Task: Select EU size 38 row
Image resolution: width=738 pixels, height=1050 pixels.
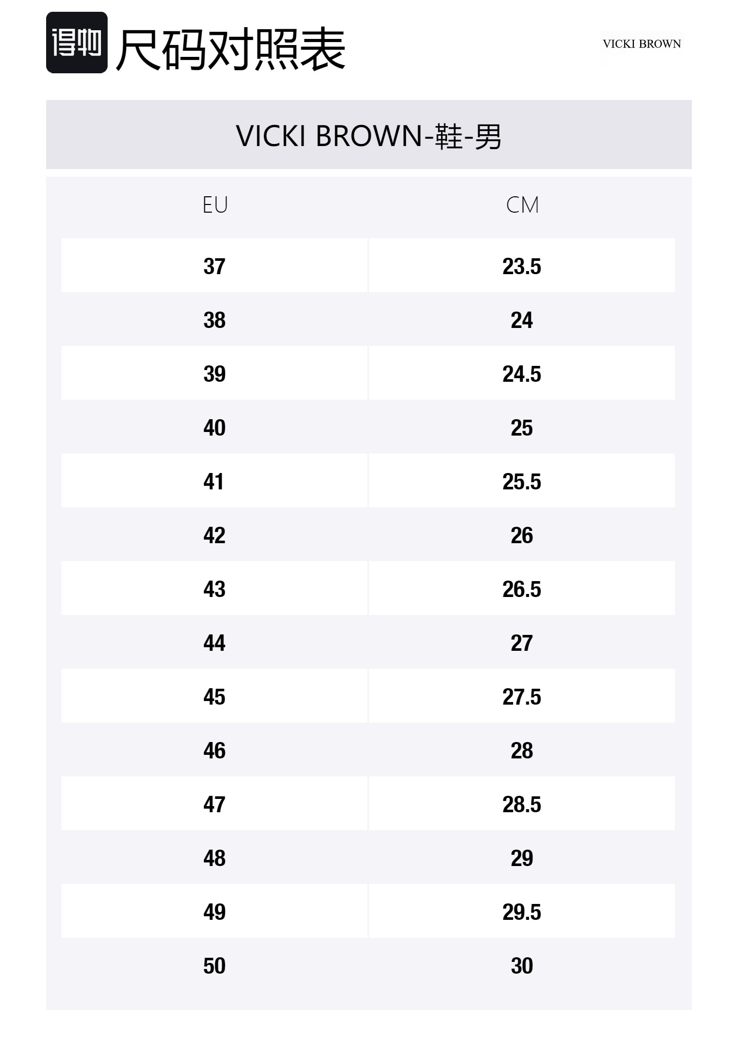Action: click(214, 320)
